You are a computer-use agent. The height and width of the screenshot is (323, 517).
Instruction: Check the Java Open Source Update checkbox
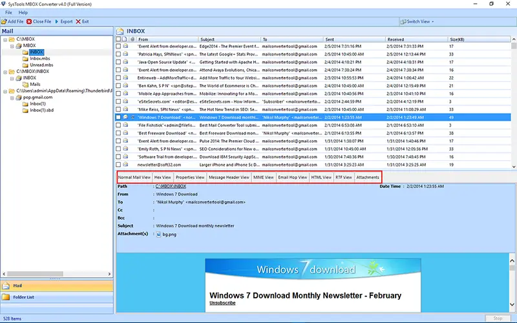pyautogui.click(x=118, y=62)
